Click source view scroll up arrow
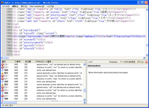Screen dimensions: 149x108 (147, 10)
